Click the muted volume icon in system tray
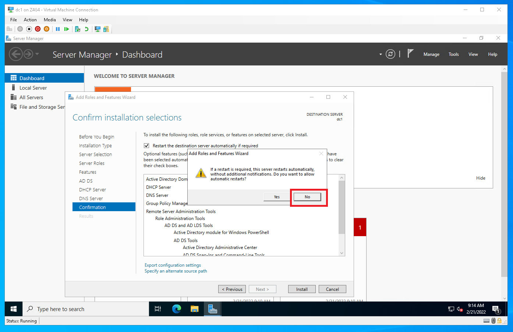Image resolution: width=513 pixels, height=332 pixels. [x=460, y=309]
